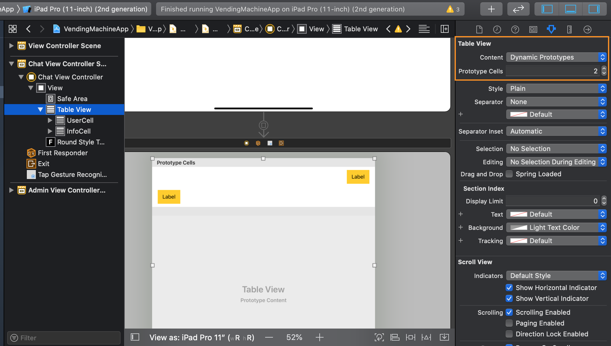Click the Add Editor on right icon
611x346 pixels.
(444, 29)
